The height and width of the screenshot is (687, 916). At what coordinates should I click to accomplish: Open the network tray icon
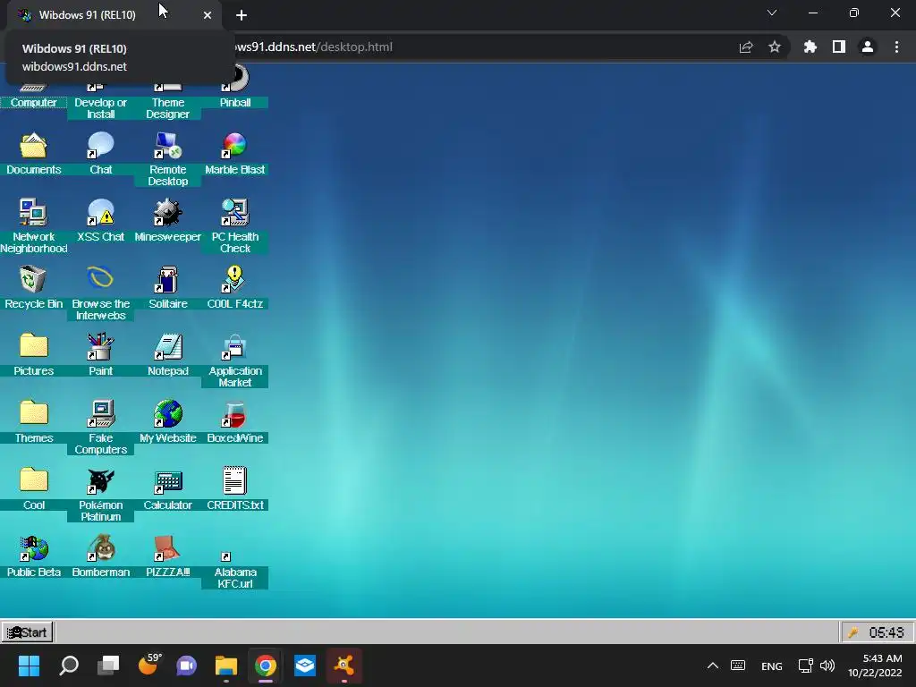[x=806, y=666]
